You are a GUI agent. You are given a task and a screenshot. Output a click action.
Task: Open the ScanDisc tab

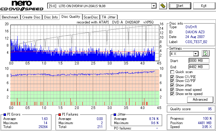tap(91, 17)
